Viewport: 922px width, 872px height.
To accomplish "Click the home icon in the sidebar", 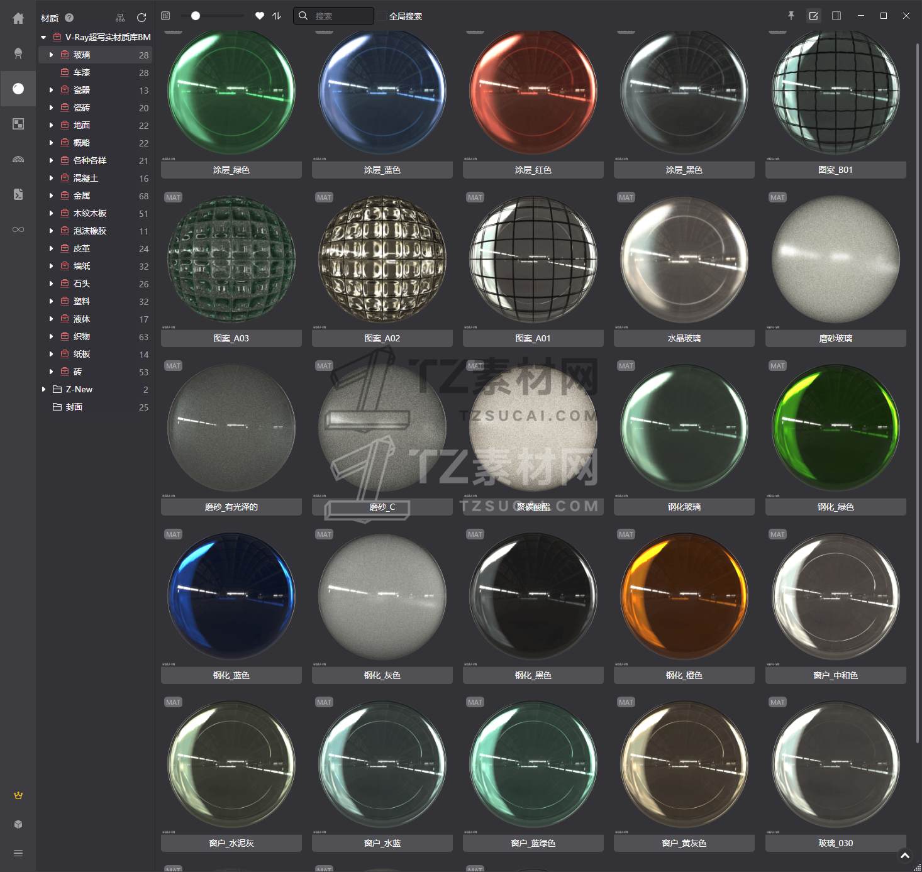I will [x=18, y=19].
